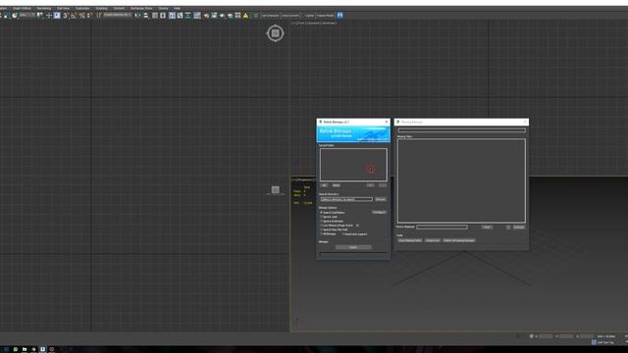Open Render Setup teapot icon
Image resolution: width=628 pixels, height=353 pixels.
206,16
